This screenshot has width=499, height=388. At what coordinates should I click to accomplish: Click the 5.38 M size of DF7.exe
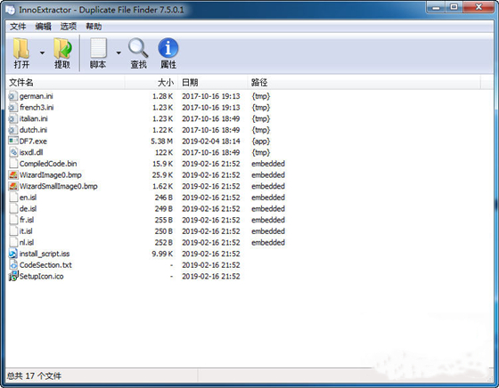point(161,141)
